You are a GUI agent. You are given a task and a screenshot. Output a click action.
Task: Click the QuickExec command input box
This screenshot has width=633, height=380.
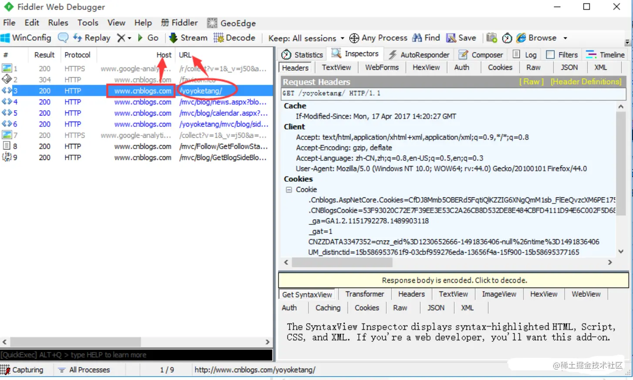[136, 355]
